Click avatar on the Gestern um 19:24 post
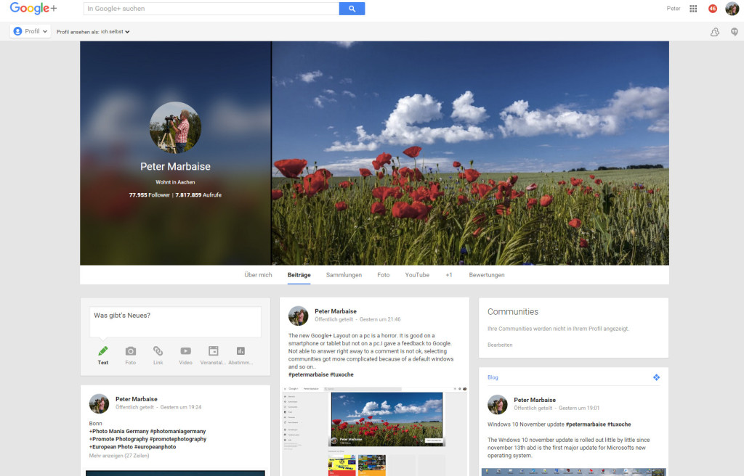Screen dimensions: 744x476 [x=99, y=403]
